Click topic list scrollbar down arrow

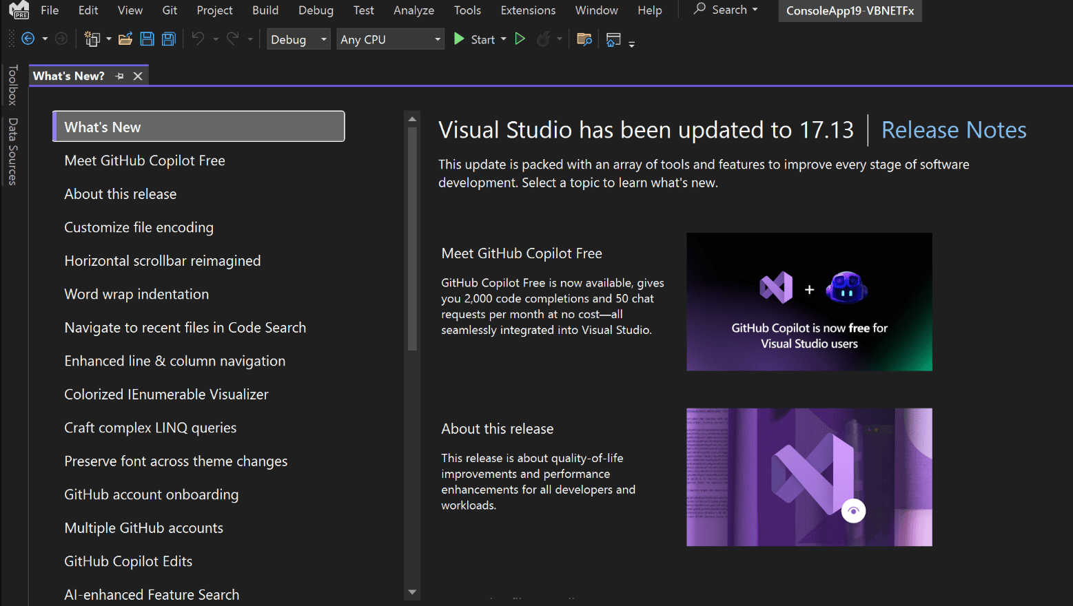[x=412, y=592]
